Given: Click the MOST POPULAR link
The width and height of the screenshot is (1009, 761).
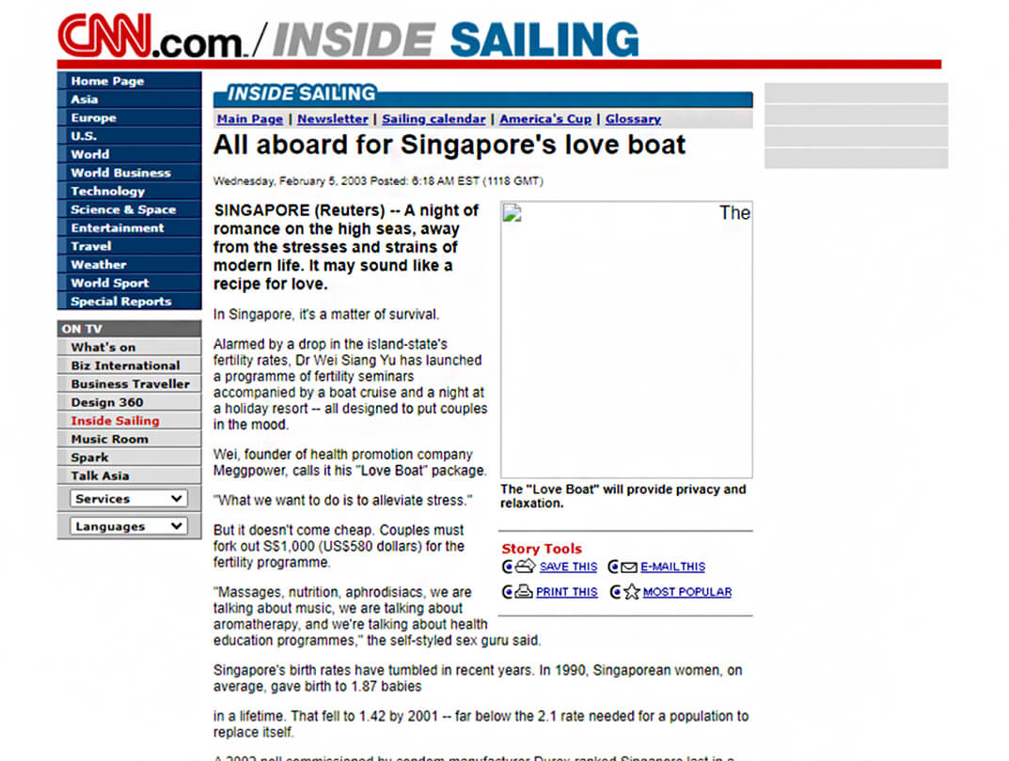Looking at the screenshot, I should 687,592.
